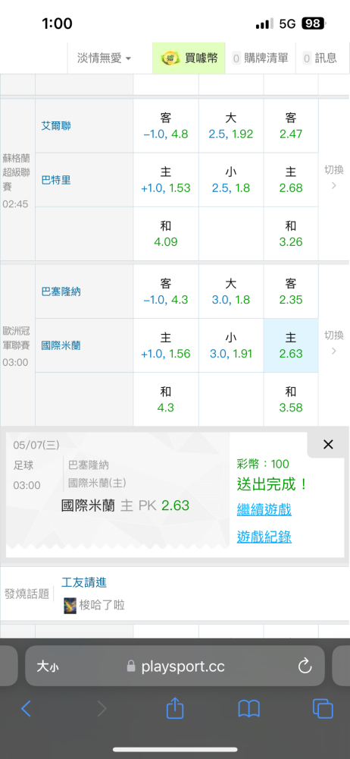
Task: Close the bet confirmation panel
Action: tap(328, 444)
